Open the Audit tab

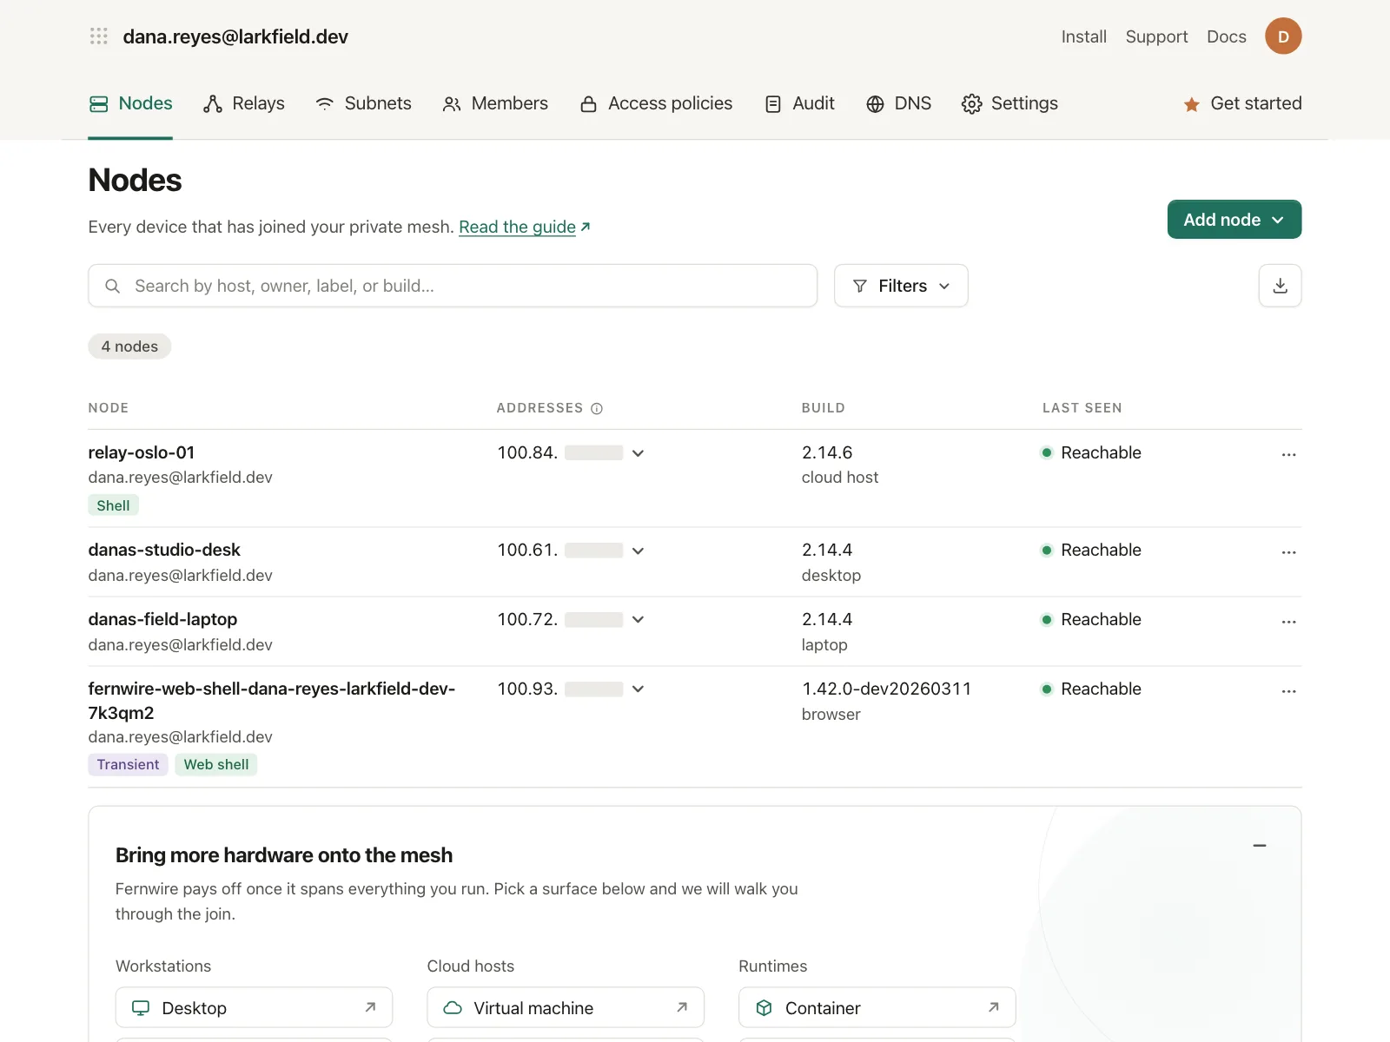[x=799, y=103]
